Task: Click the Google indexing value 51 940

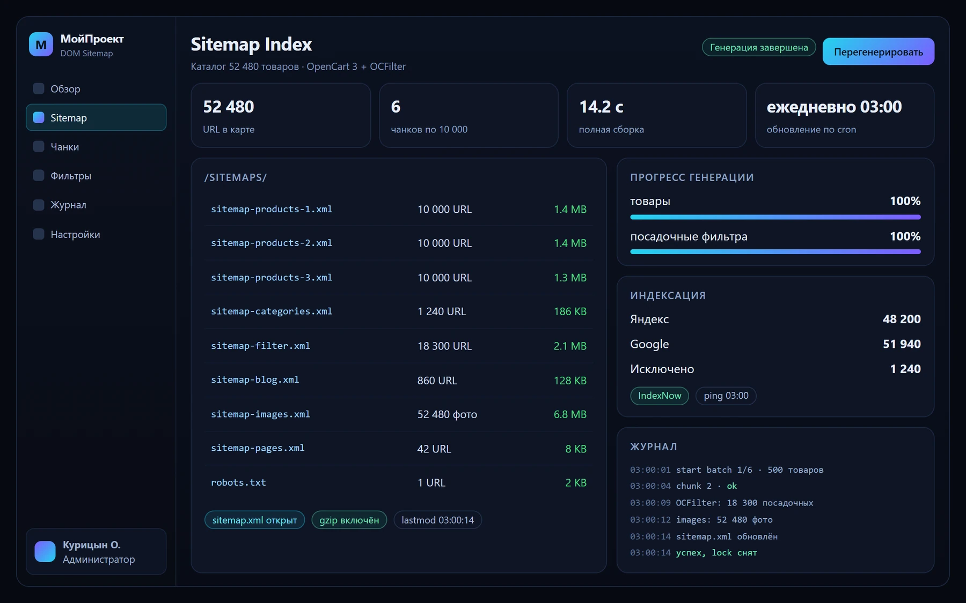Action: (902, 344)
